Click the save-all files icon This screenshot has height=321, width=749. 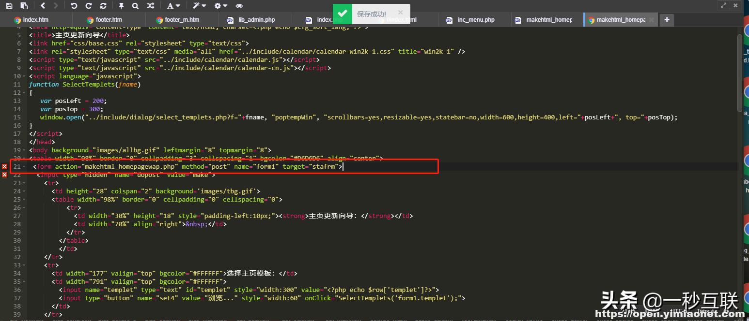24,6
